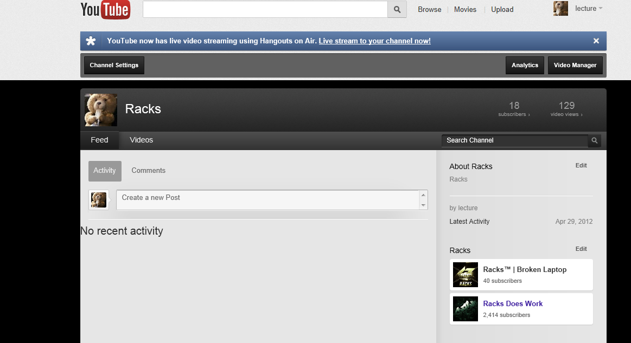The image size is (631, 343).
Task: Click the Racks channel teddy bear avatar
Action: point(101,110)
